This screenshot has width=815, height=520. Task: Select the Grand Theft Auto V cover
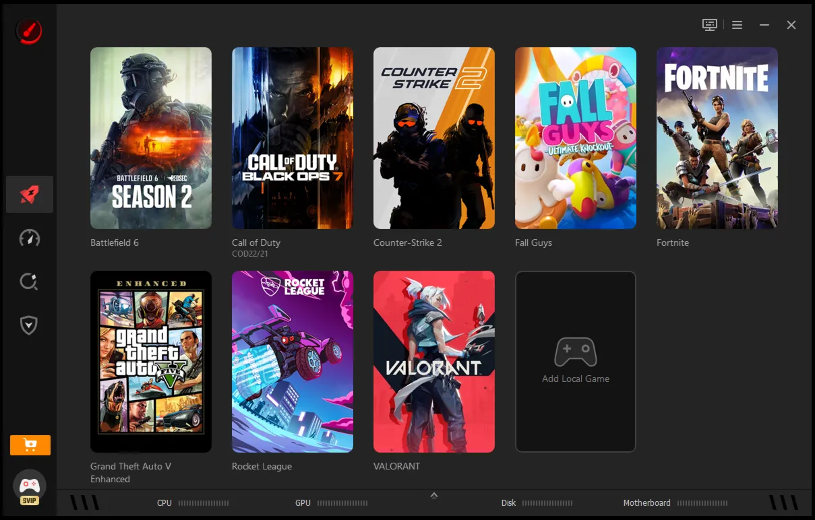(151, 362)
